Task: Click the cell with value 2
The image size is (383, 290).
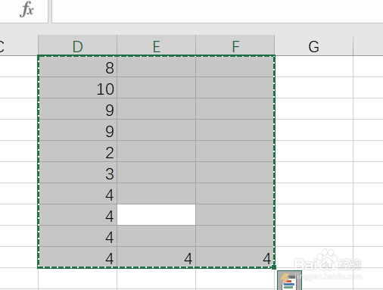Action: (x=77, y=151)
